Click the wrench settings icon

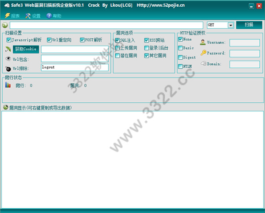coord(28,16)
